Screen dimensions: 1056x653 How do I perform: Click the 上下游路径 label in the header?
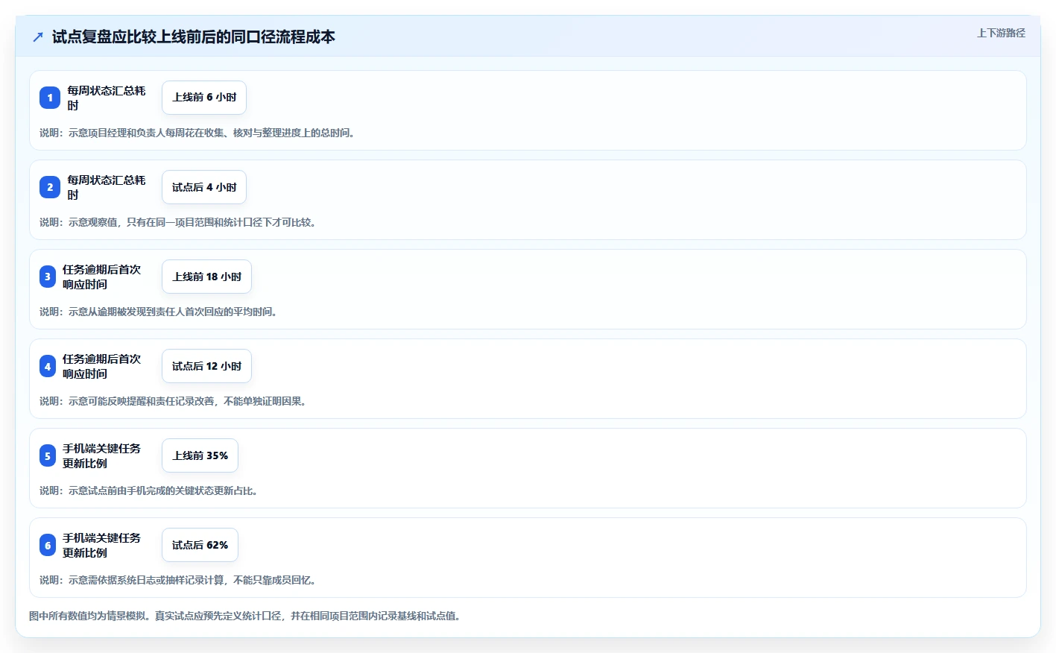click(1001, 33)
